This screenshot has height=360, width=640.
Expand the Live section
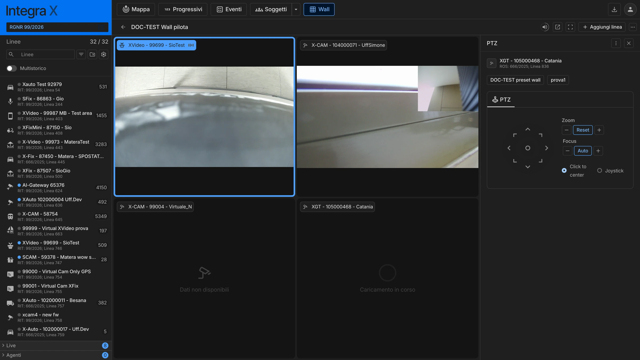click(56, 346)
